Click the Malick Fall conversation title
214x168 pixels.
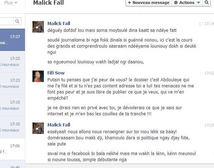coord(49,3)
